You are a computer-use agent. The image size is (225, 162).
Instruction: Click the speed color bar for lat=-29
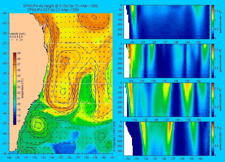click(x=212, y=61)
